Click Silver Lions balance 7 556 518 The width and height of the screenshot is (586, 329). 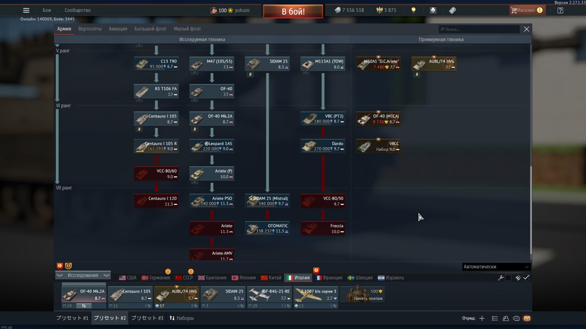(x=349, y=10)
